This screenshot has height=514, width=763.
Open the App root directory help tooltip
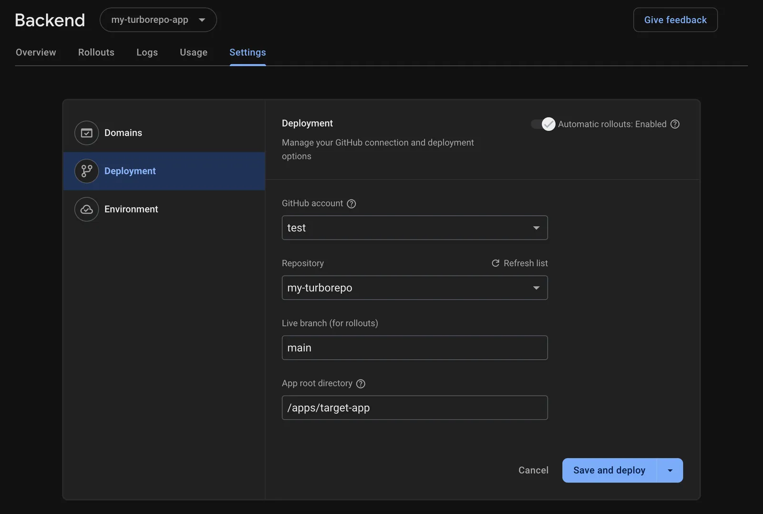pos(361,383)
